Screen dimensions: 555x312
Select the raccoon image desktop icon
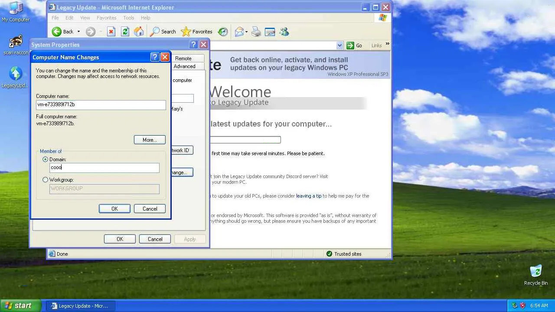[16, 45]
